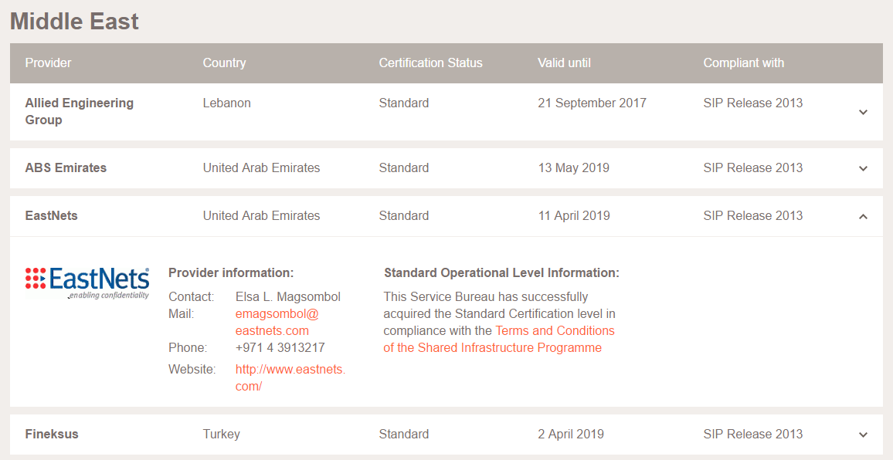The height and width of the screenshot is (460, 893).
Task: Select the Allied Engineering Group provider name
Action: click(79, 111)
